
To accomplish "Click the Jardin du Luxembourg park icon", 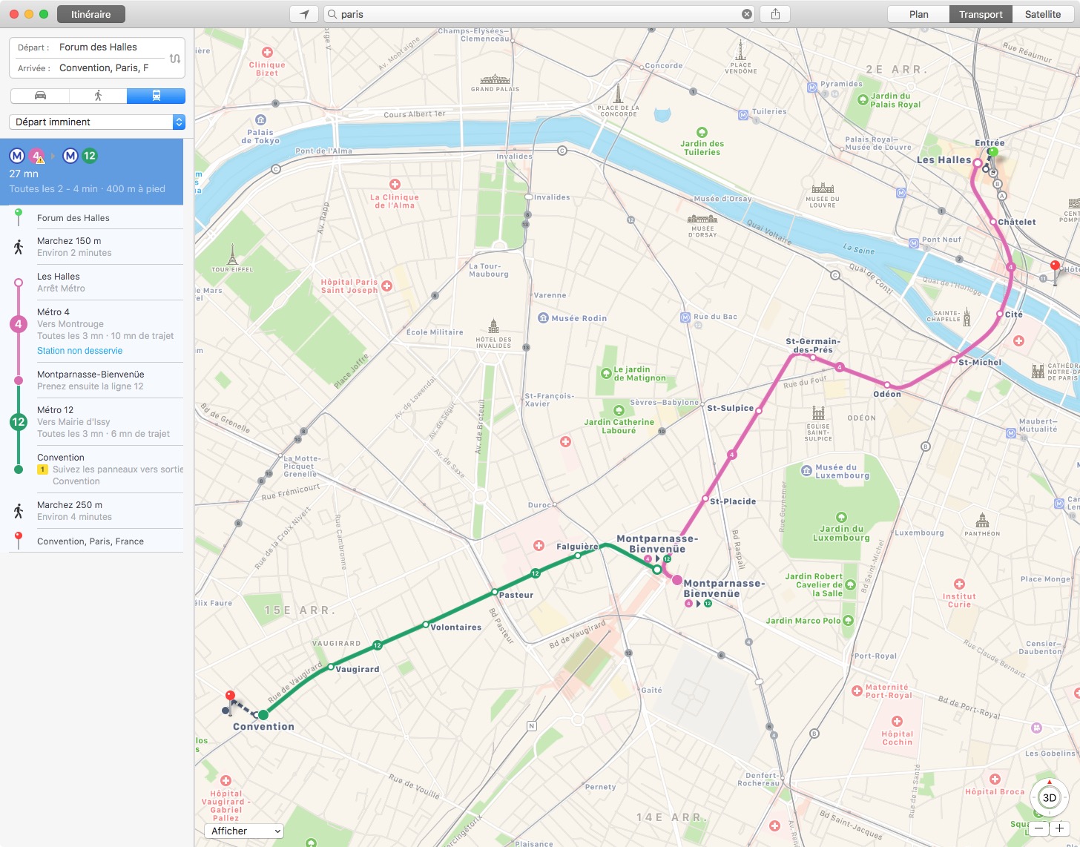I will click(x=841, y=518).
